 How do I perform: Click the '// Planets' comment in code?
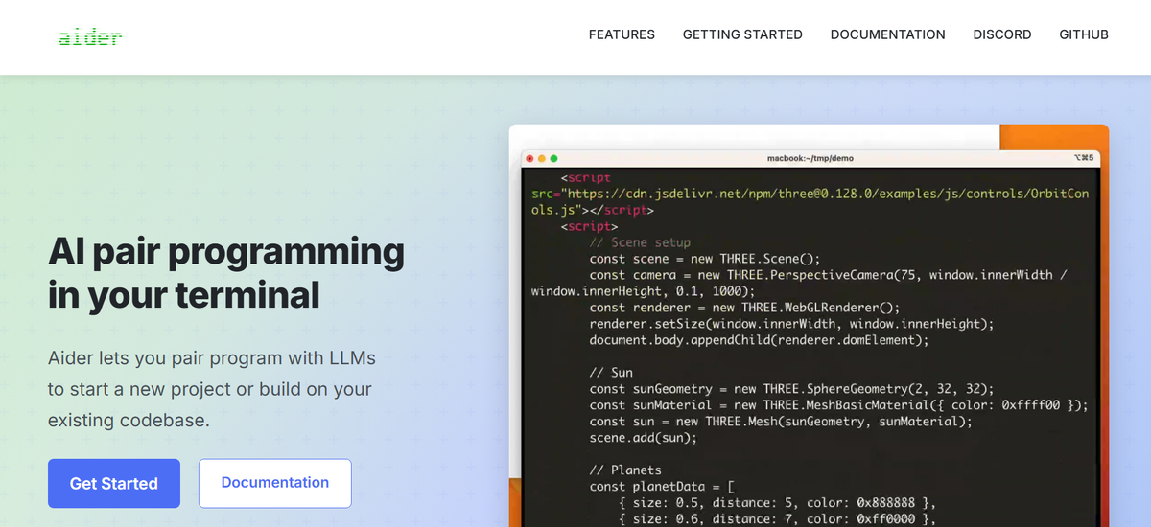click(625, 470)
